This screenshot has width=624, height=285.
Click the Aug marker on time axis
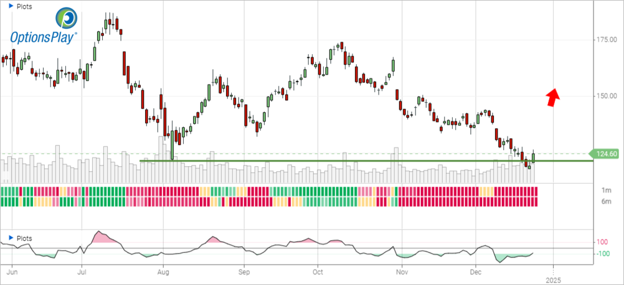tap(163, 273)
